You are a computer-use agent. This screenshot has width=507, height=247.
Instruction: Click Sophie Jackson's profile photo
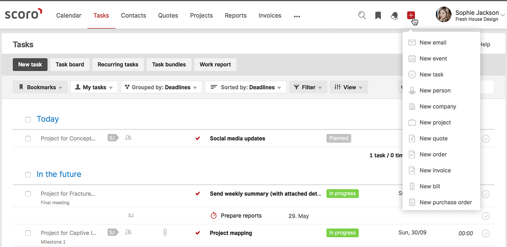pyautogui.click(x=444, y=14)
